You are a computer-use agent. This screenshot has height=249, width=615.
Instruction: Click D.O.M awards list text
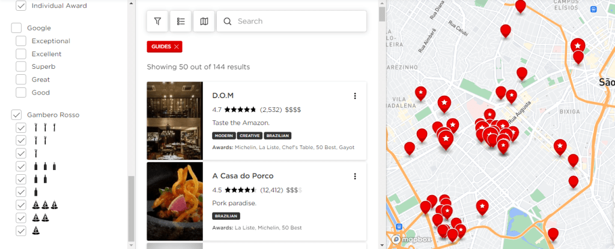(283, 147)
